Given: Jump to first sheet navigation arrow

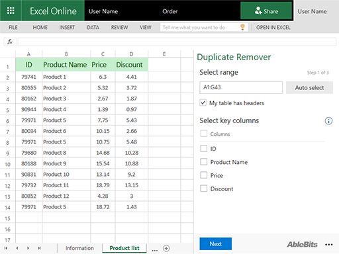Looking at the screenshot, I should point(6,248).
